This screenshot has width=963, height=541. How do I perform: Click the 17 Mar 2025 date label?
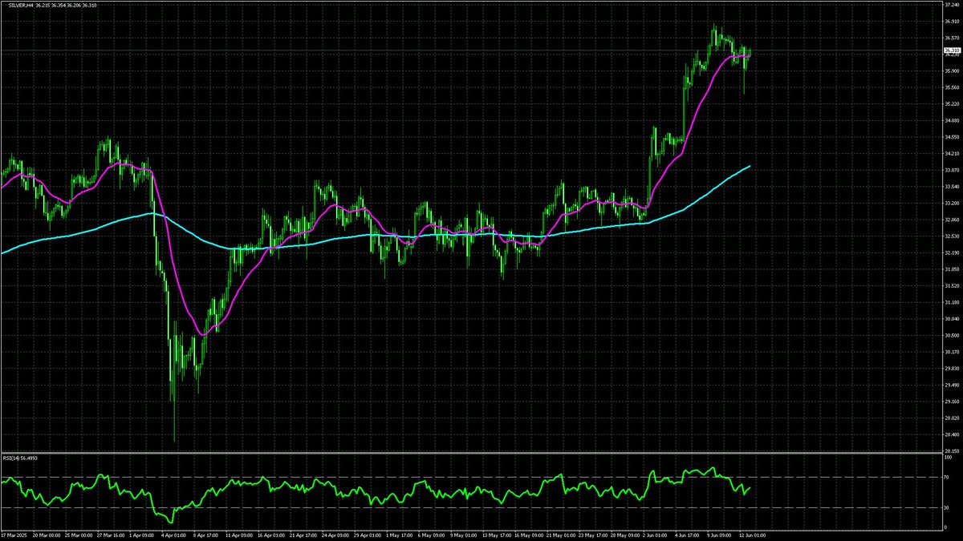coord(14,534)
